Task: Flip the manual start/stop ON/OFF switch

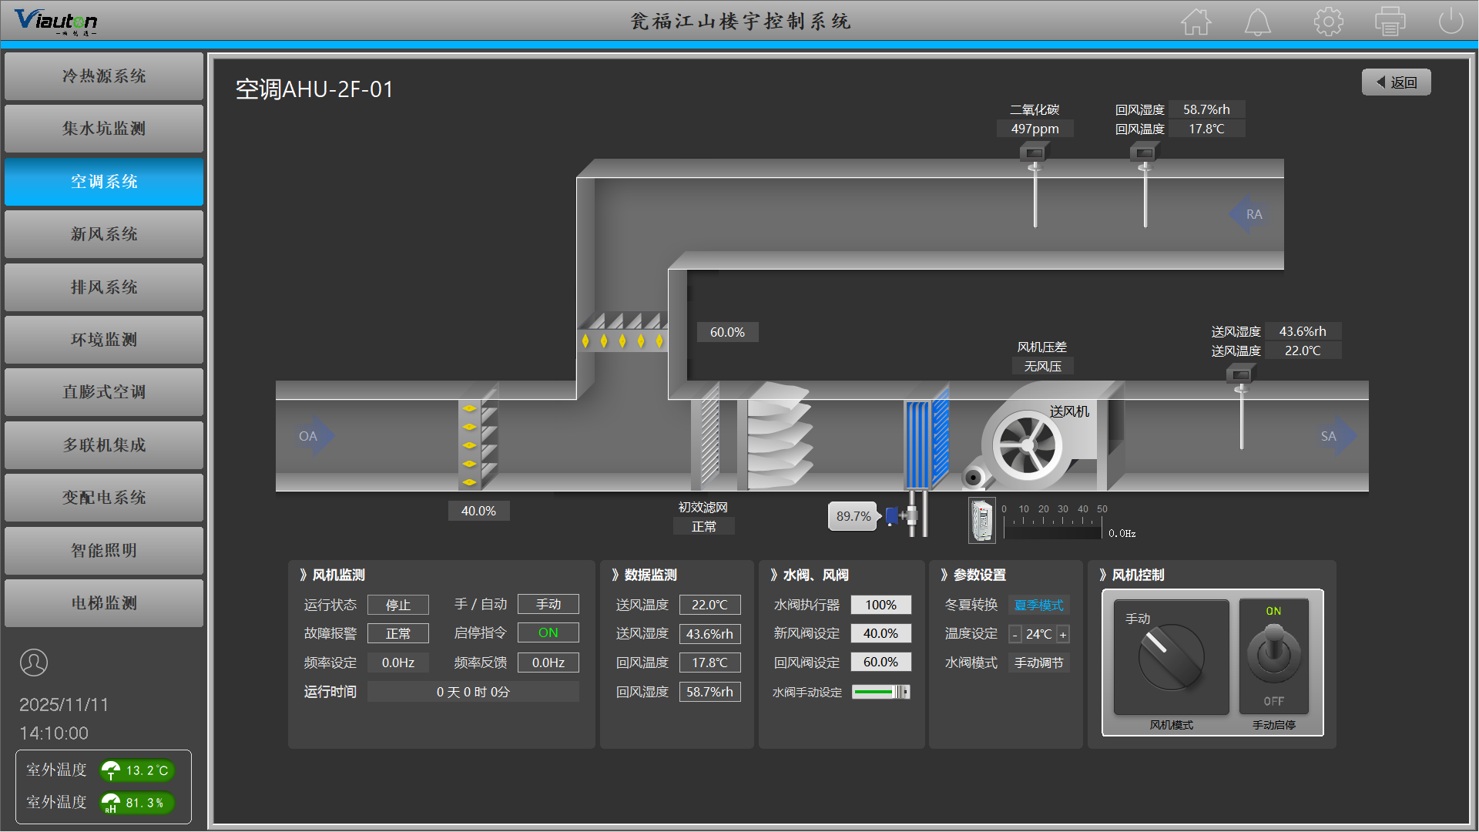Action: [x=1273, y=655]
